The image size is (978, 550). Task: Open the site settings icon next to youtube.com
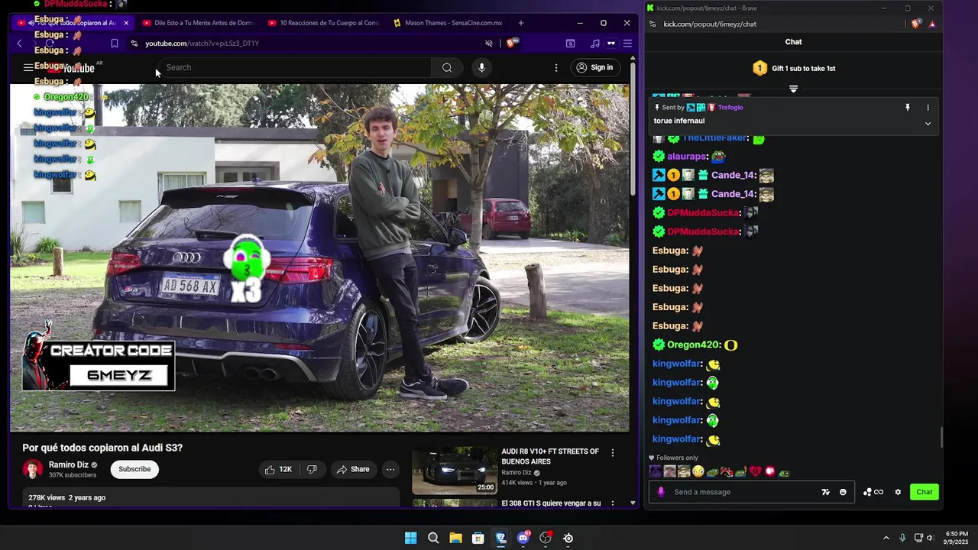coord(134,44)
